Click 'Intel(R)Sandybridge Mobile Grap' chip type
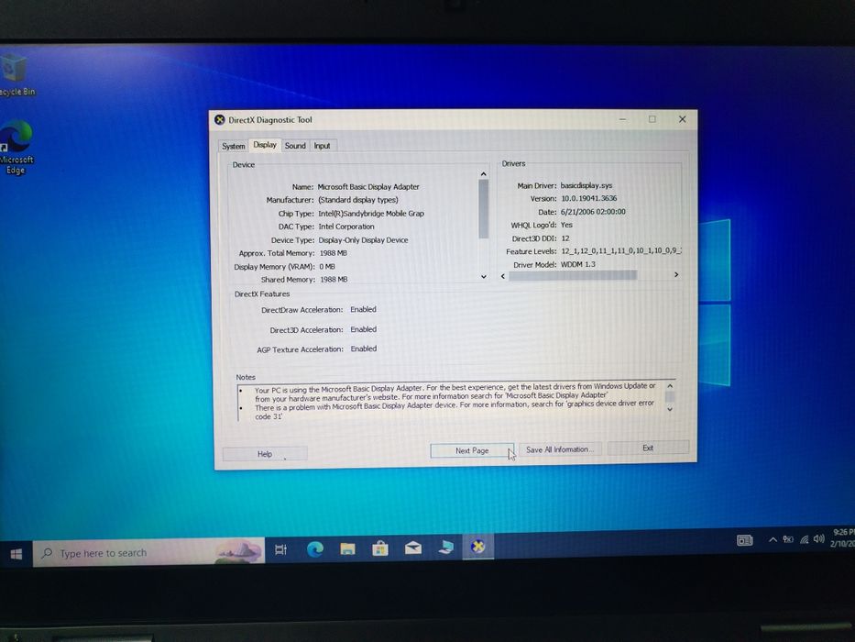The width and height of the screenshot is (855, 642). click(x=371, y=214)
